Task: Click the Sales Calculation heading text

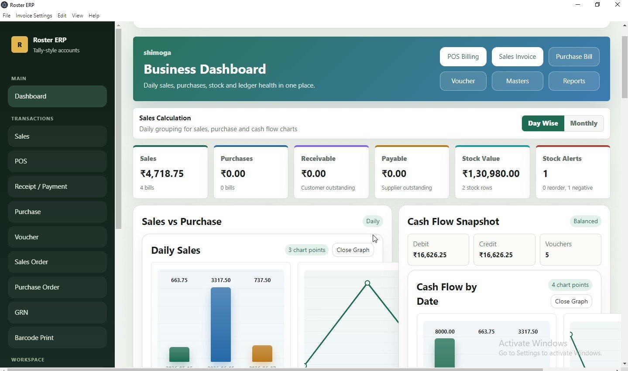Action: (165, 118)
